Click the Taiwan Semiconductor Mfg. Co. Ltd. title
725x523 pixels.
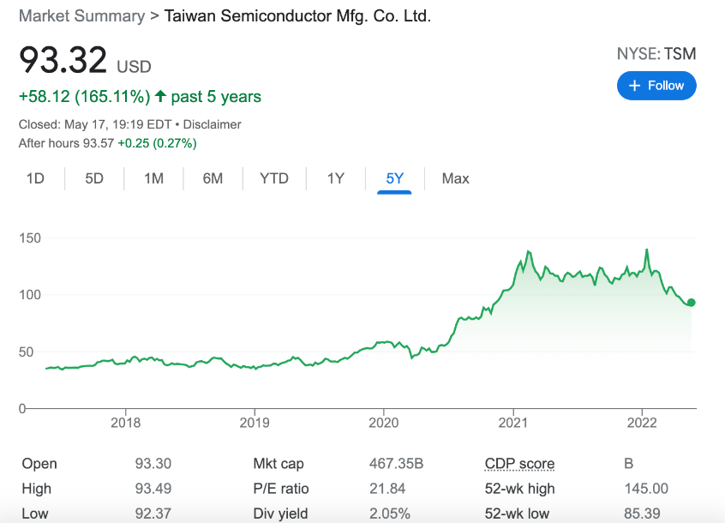297,16
